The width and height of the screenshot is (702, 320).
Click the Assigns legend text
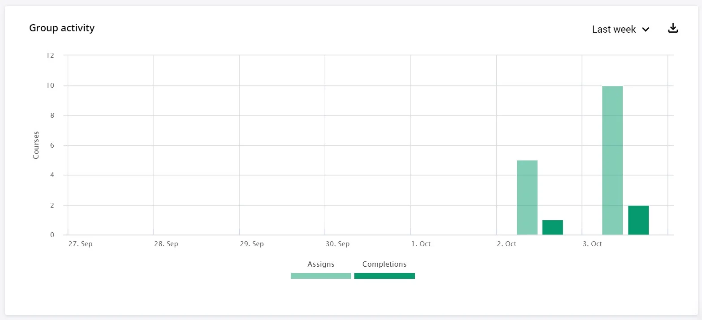pos(321,264)
